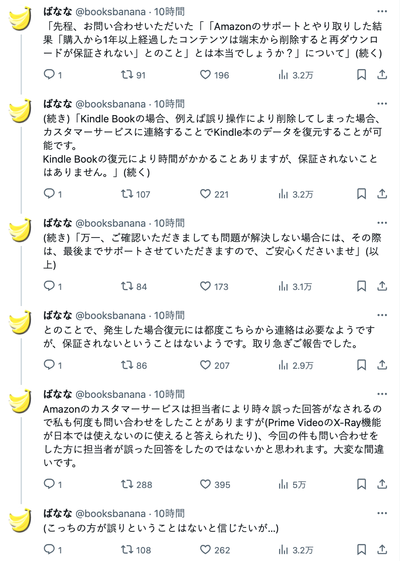Repost the tweet with 107 reposts

click(128, 194)
